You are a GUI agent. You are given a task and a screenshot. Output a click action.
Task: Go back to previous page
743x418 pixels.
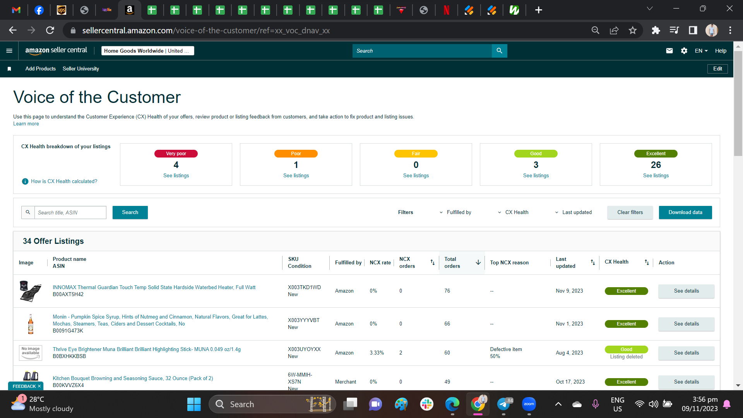(x=13, y=30)
